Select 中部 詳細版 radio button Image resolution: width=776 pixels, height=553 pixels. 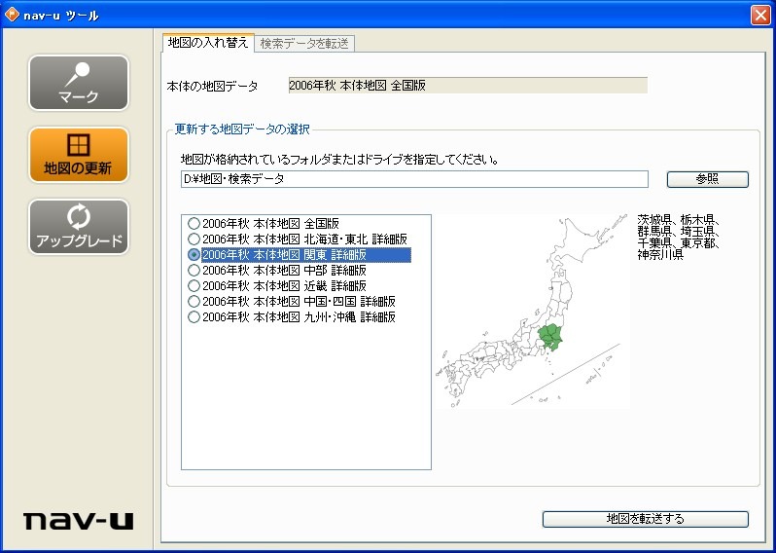[x=194, y=270]
